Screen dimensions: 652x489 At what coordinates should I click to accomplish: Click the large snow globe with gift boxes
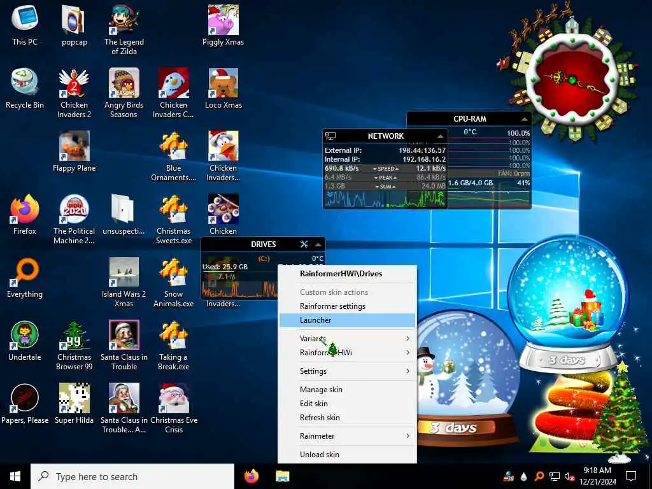[568, 304]
